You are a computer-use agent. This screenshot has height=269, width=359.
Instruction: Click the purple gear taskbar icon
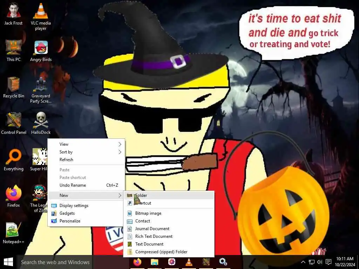click(x=172, y=262)
